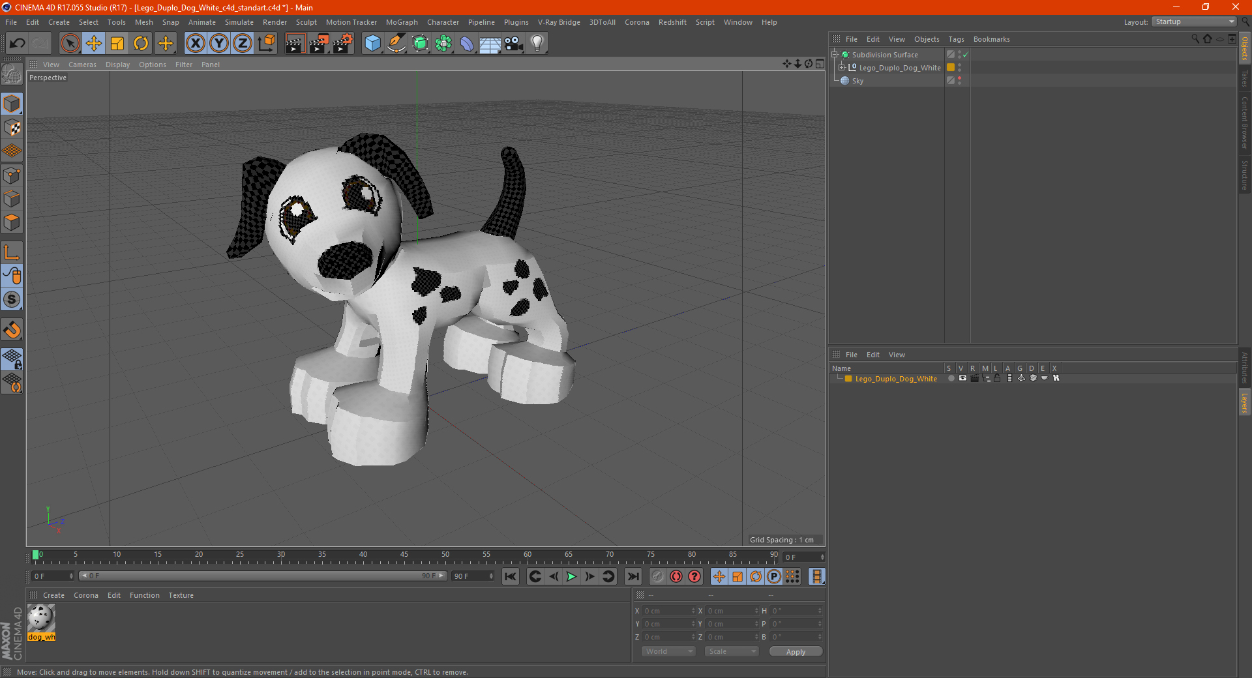Viewport: 1252px width, 678px height.
Task: Toggle X-axis lock button
Action: tap(195, 44)
